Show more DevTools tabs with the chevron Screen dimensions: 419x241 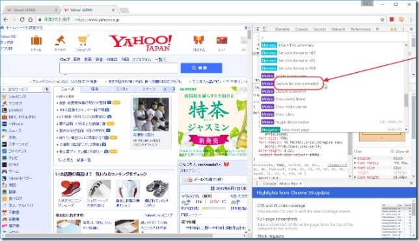[377, 29]
